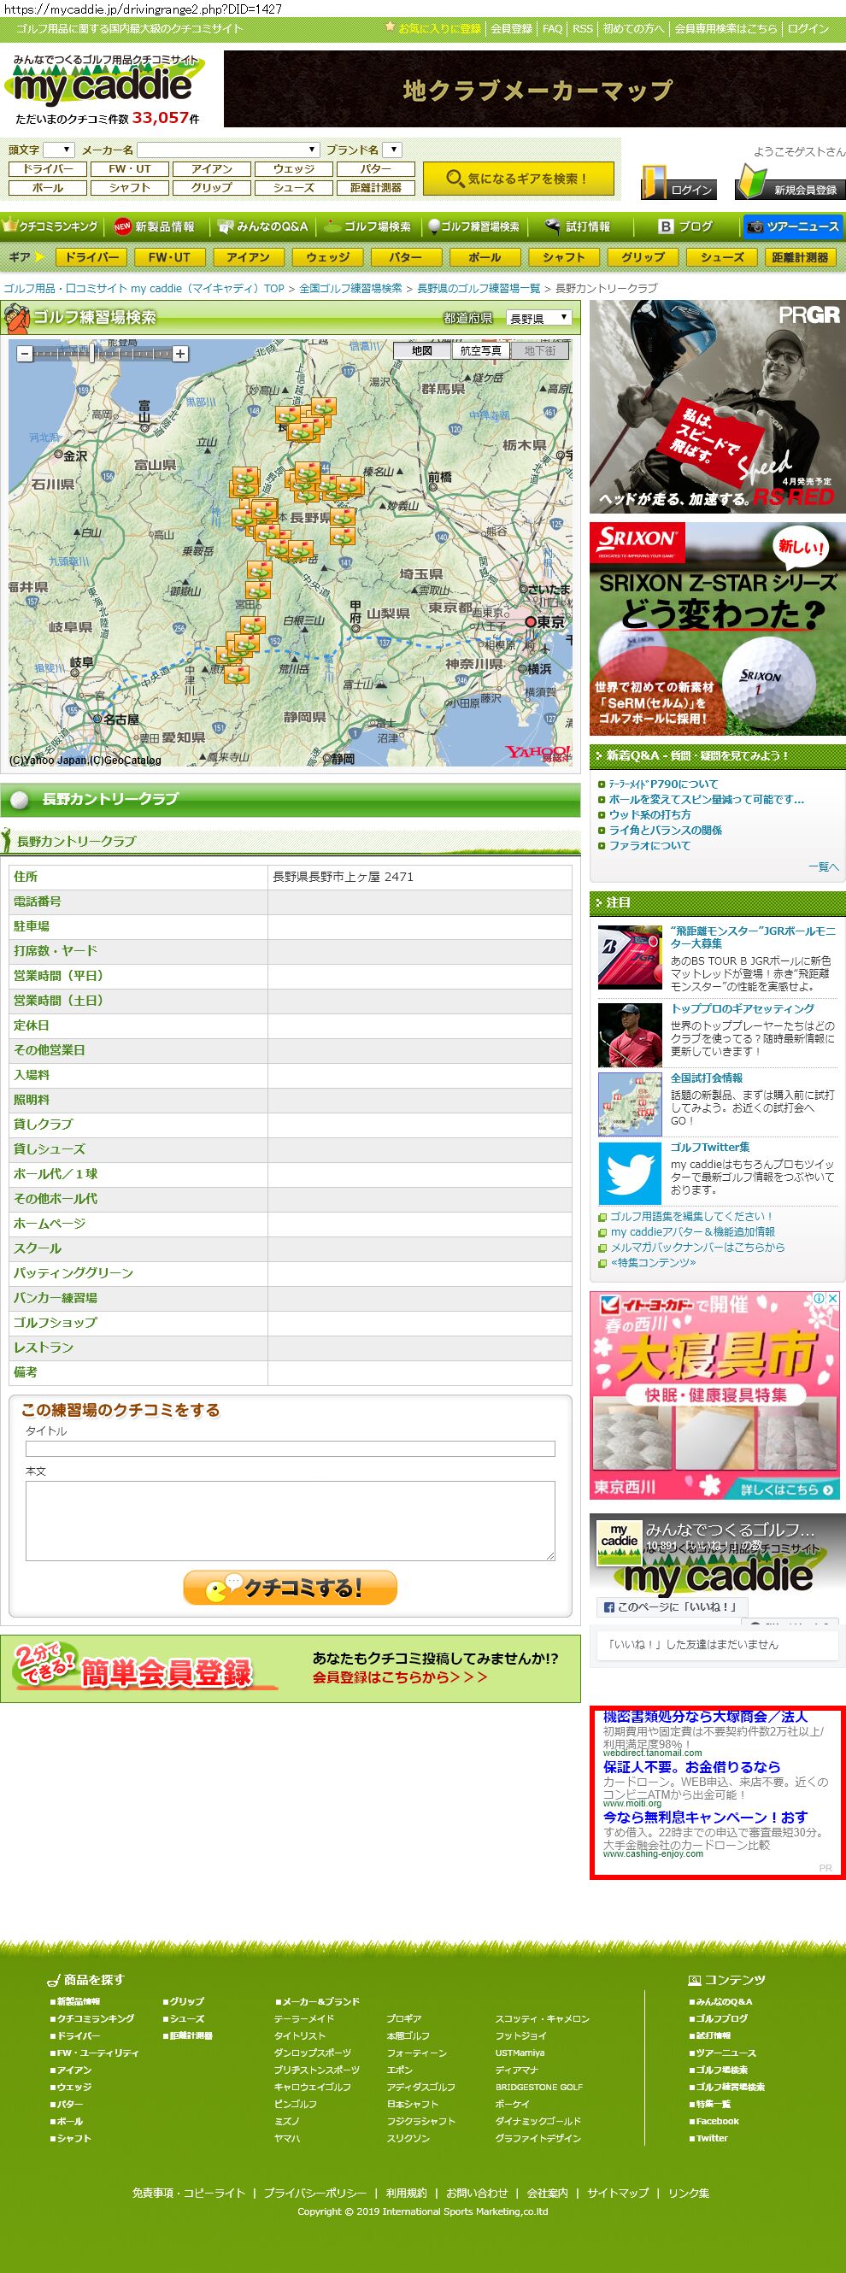846x2273 pixels.
Task: Click the new member registration icon button
Action: point(790,182)
